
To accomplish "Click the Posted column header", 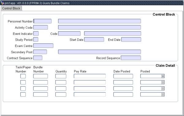I will tap(145, 71).
